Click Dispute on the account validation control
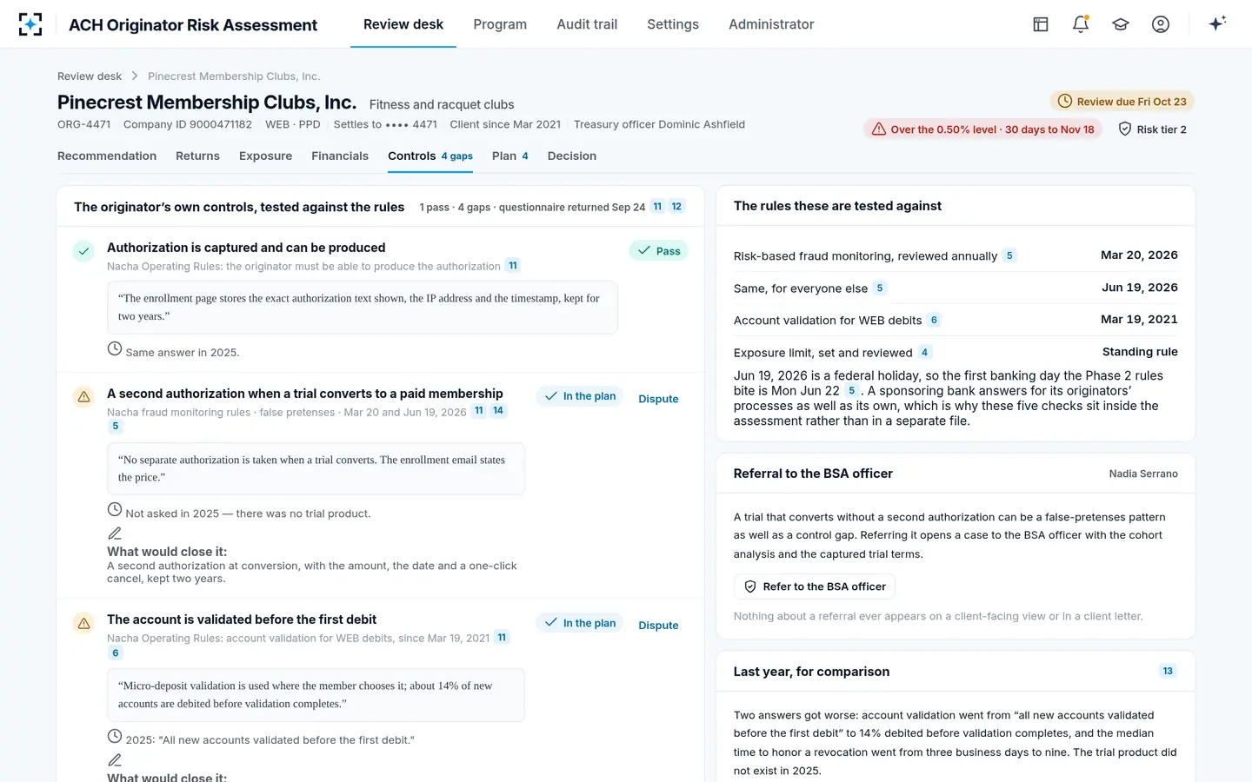Image resolution: width=1252 pixels, height=782 pixels. coord(658,626)
